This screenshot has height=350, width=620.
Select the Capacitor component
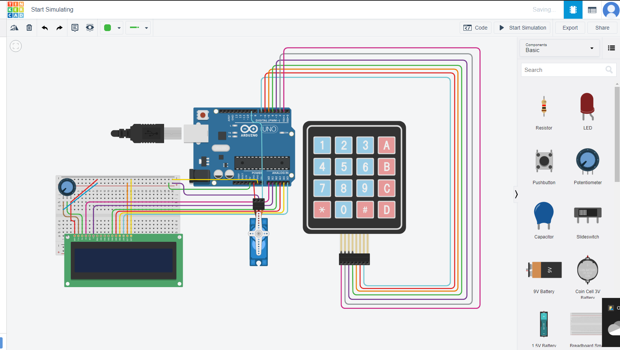544,220
